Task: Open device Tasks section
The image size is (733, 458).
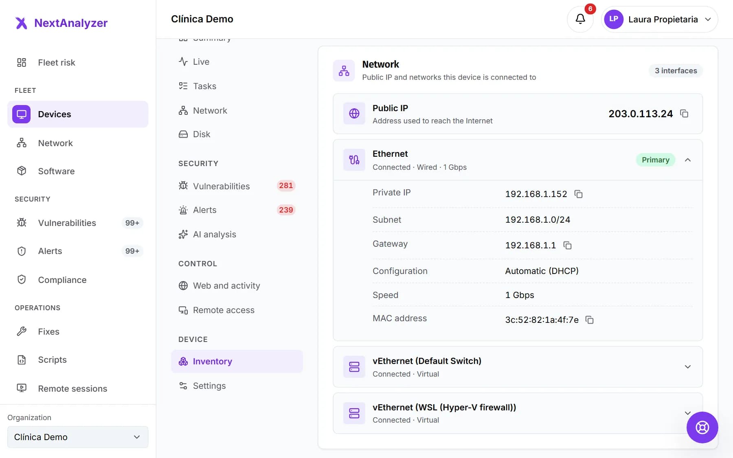Action: click(237, 86)
